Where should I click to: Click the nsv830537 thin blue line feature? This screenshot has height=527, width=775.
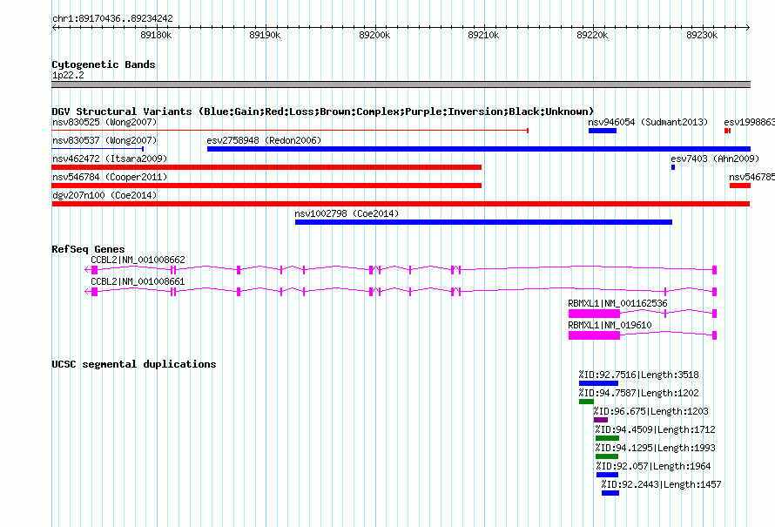coord(98,148)
